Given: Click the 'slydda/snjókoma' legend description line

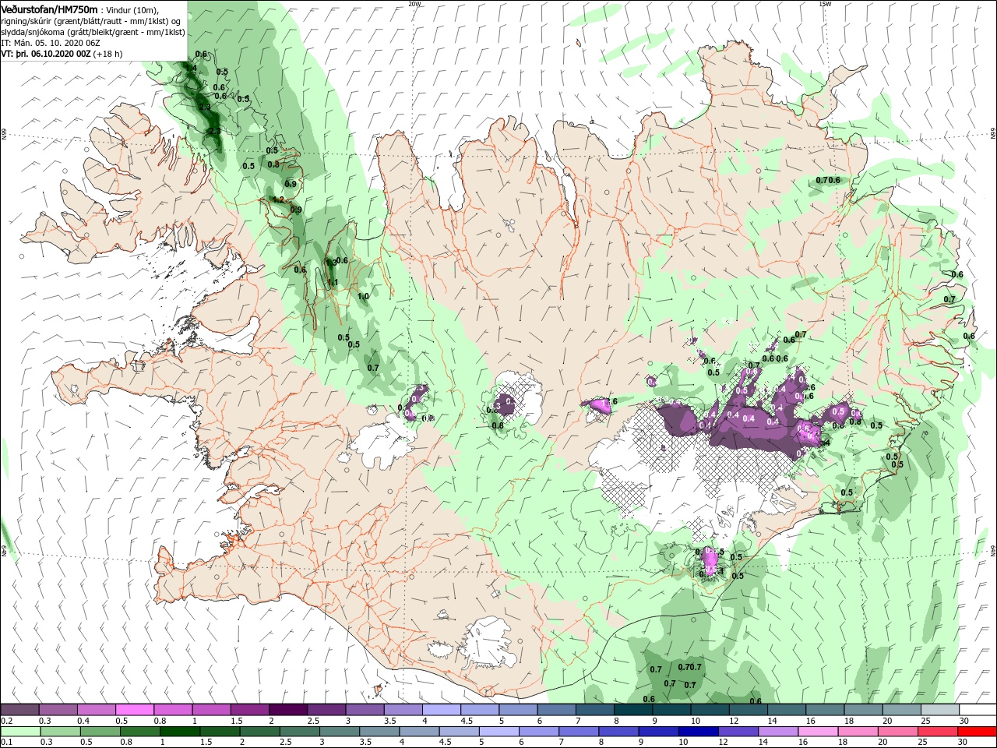Looking at the screenshot, I should tap(92, 32).
